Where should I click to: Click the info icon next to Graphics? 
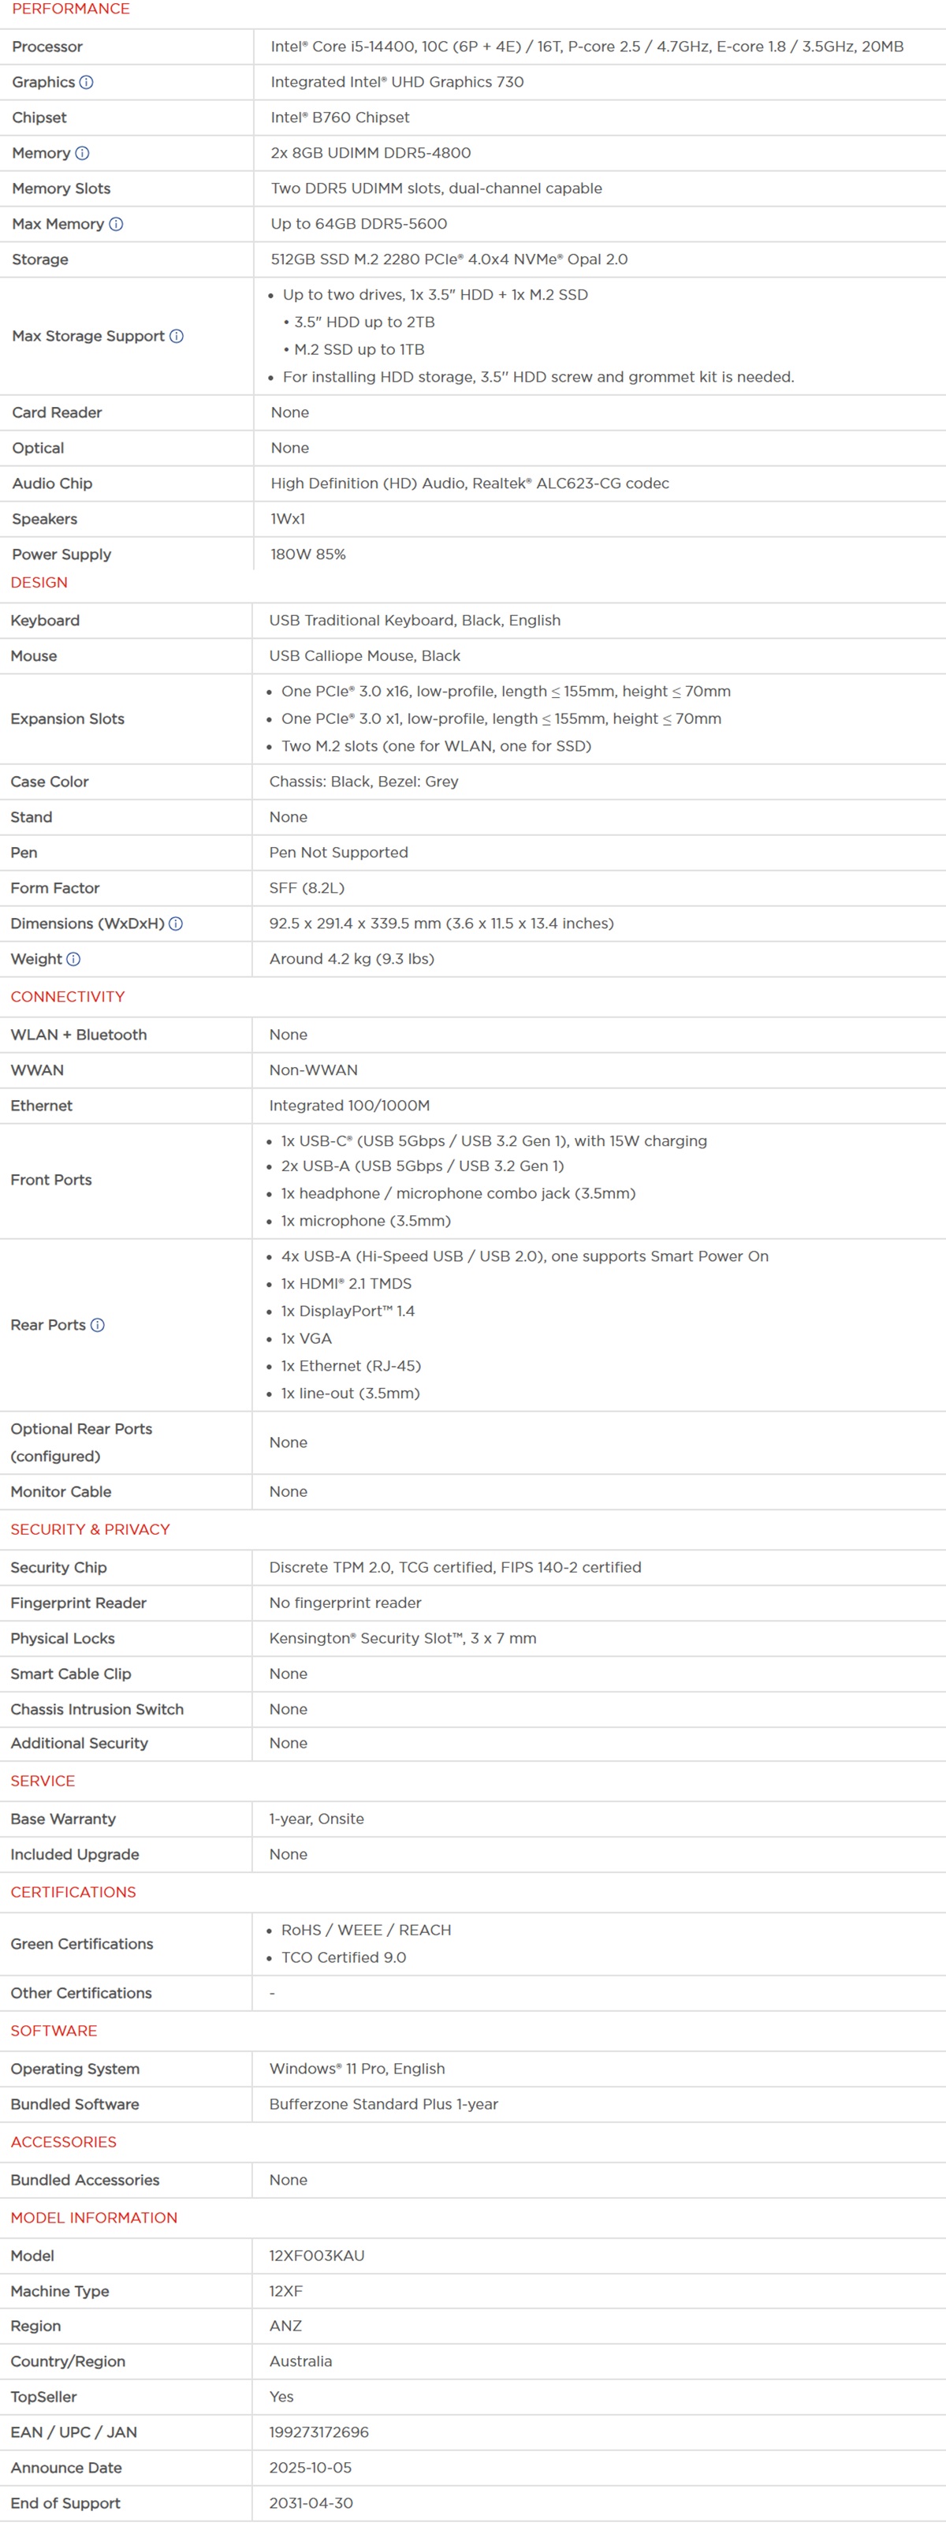click(x=87, y=83)
